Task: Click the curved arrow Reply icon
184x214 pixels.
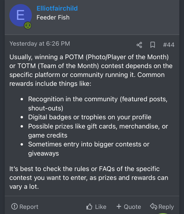Action: 154,207
